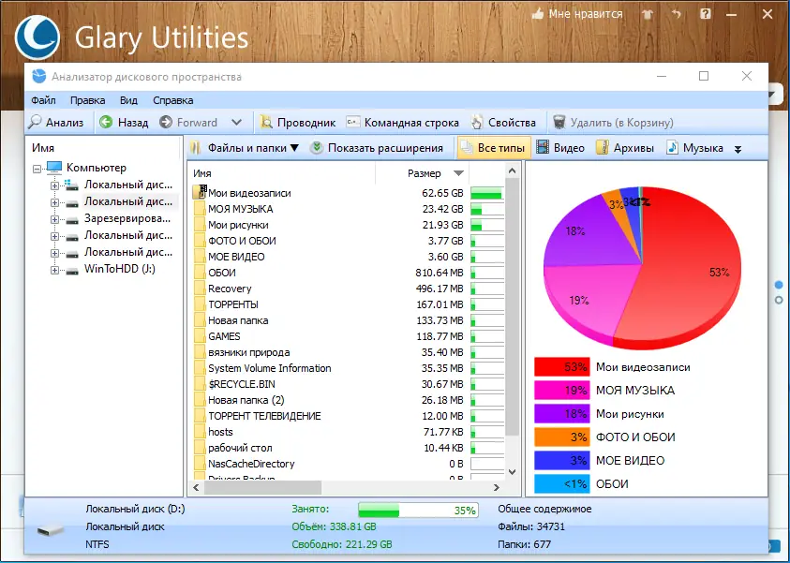Toggle Показать расширения view
This screenshot has width=790, height=563.
coord(377,148)
